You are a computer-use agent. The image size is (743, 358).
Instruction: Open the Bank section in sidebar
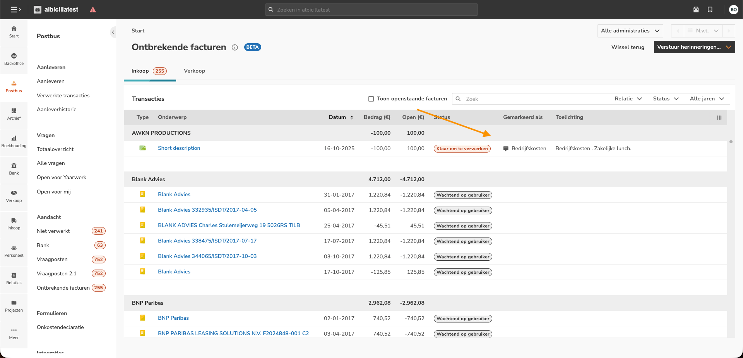click(14, 169)
